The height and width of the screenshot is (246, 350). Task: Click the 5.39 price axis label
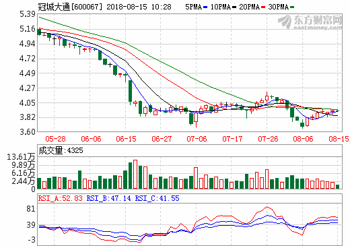28,14
